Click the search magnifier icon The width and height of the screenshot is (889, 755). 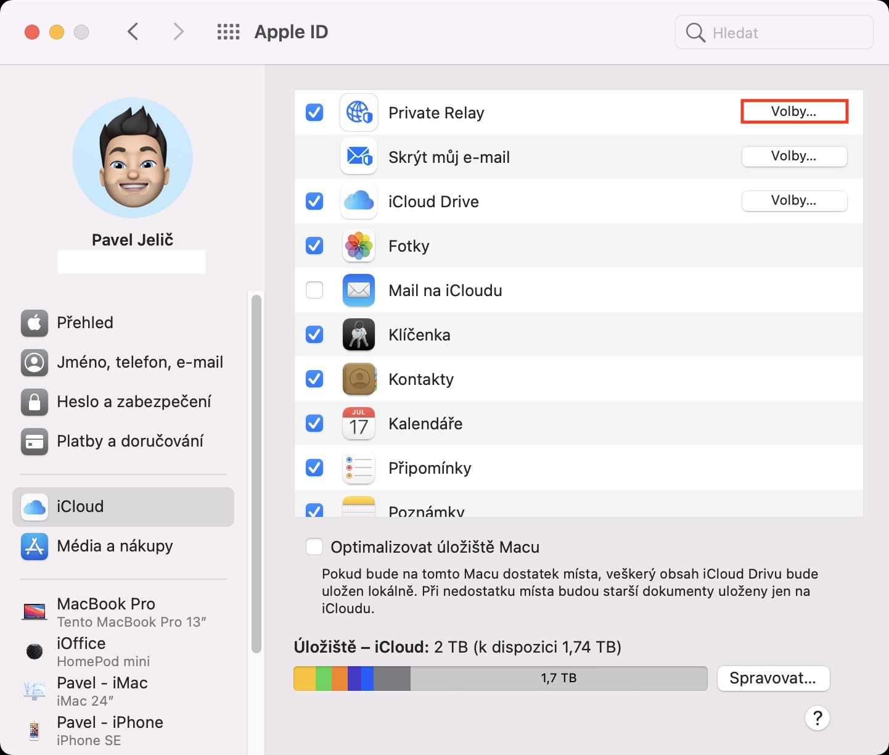pos(695,33)
